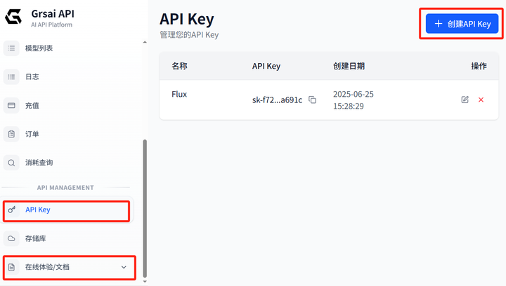Click the Grsai API title link
This screenshot has width=506, height=286.
pos(53,12)
